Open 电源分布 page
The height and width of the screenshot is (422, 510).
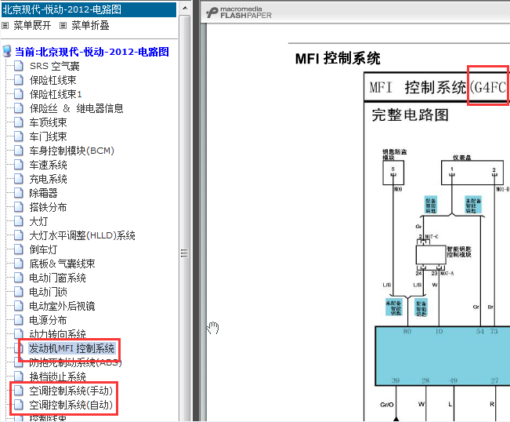coord(48,320)
